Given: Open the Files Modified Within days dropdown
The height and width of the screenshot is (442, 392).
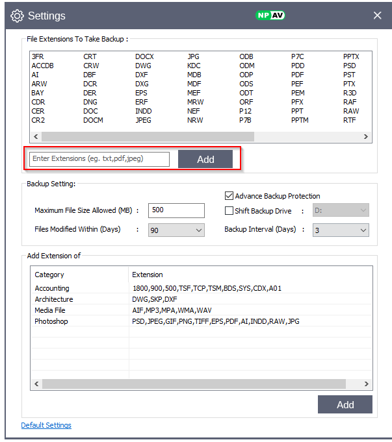Looking at the screenshot, I should tap(176, 230).
